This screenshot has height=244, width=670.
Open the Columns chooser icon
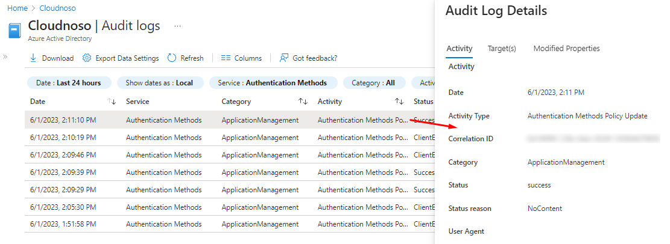226,58
